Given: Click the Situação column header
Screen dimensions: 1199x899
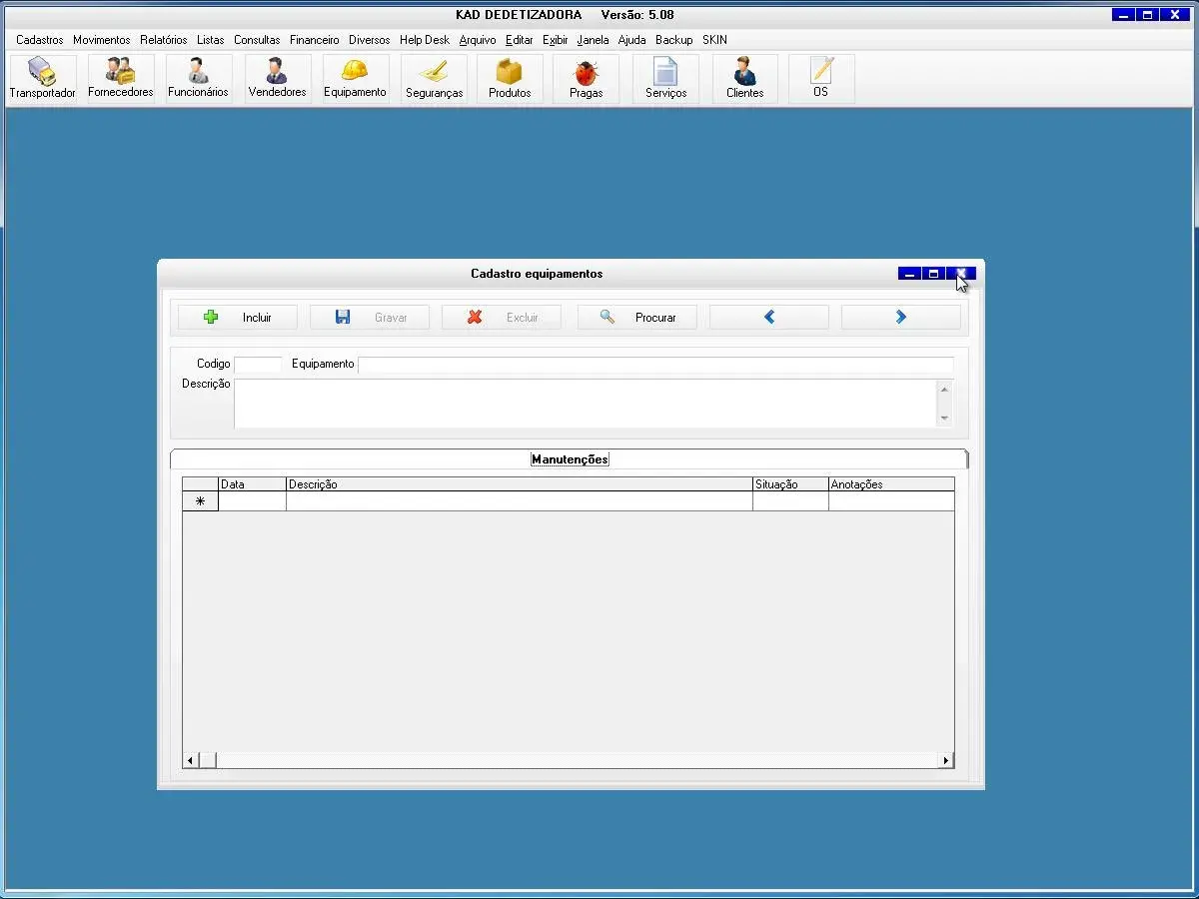Looking at the screenshot, I should point(790,484).
